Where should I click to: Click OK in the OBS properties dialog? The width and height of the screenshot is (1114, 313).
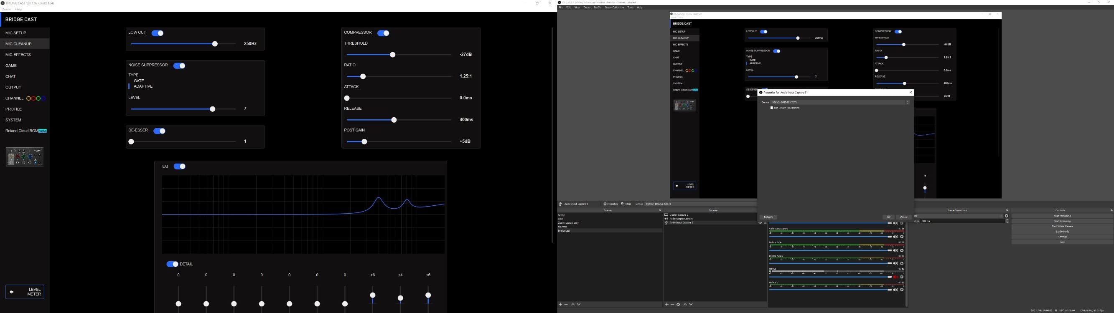888,217
